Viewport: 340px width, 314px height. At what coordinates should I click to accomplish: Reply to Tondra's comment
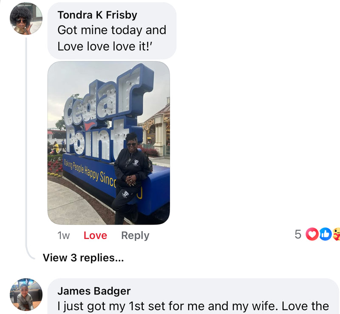(135, 235)
